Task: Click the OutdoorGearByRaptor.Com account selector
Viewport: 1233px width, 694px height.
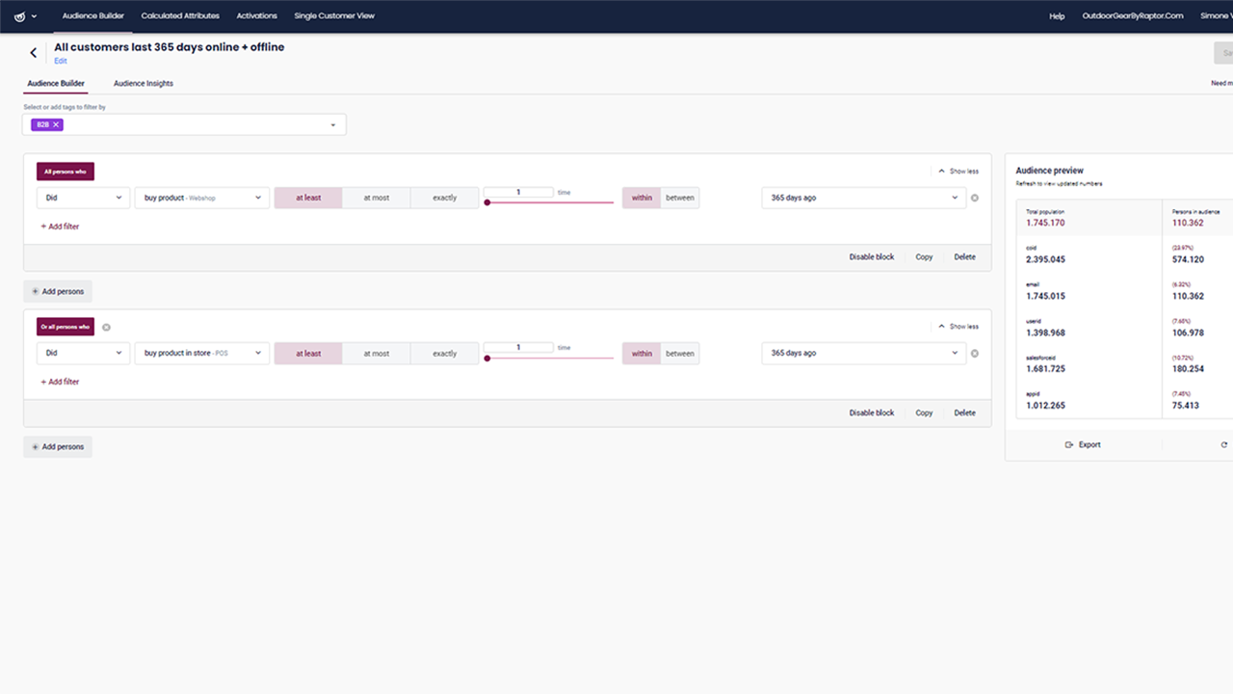Action: (1132, 16)
